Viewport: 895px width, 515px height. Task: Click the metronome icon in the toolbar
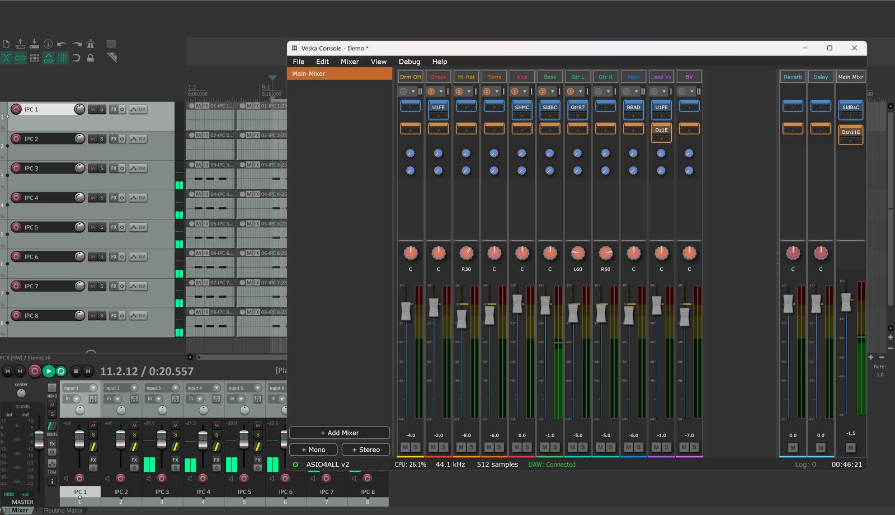(91, 44)
